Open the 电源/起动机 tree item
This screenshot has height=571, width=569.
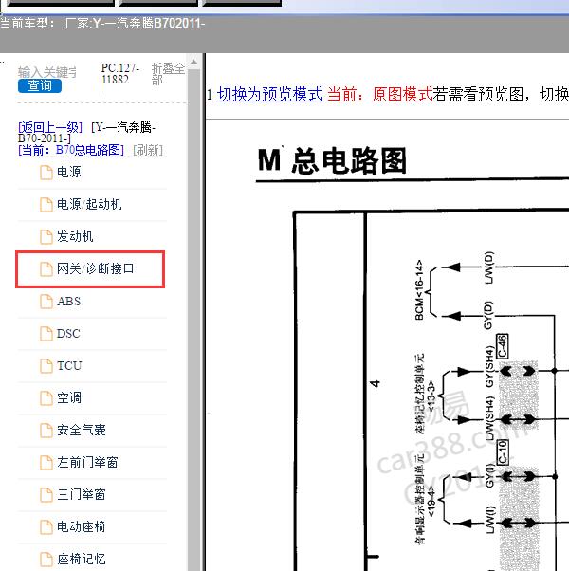tap(89, 204)
